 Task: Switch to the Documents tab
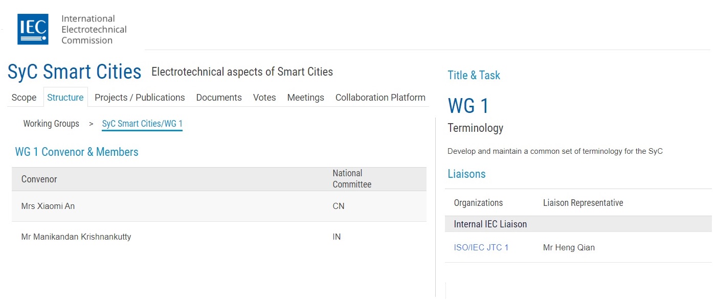[x=219, y=98]
